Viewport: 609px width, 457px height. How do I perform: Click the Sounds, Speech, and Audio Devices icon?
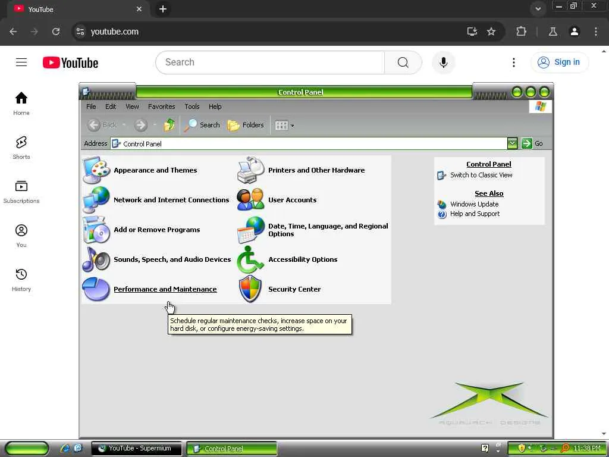[x=96, y=259]
